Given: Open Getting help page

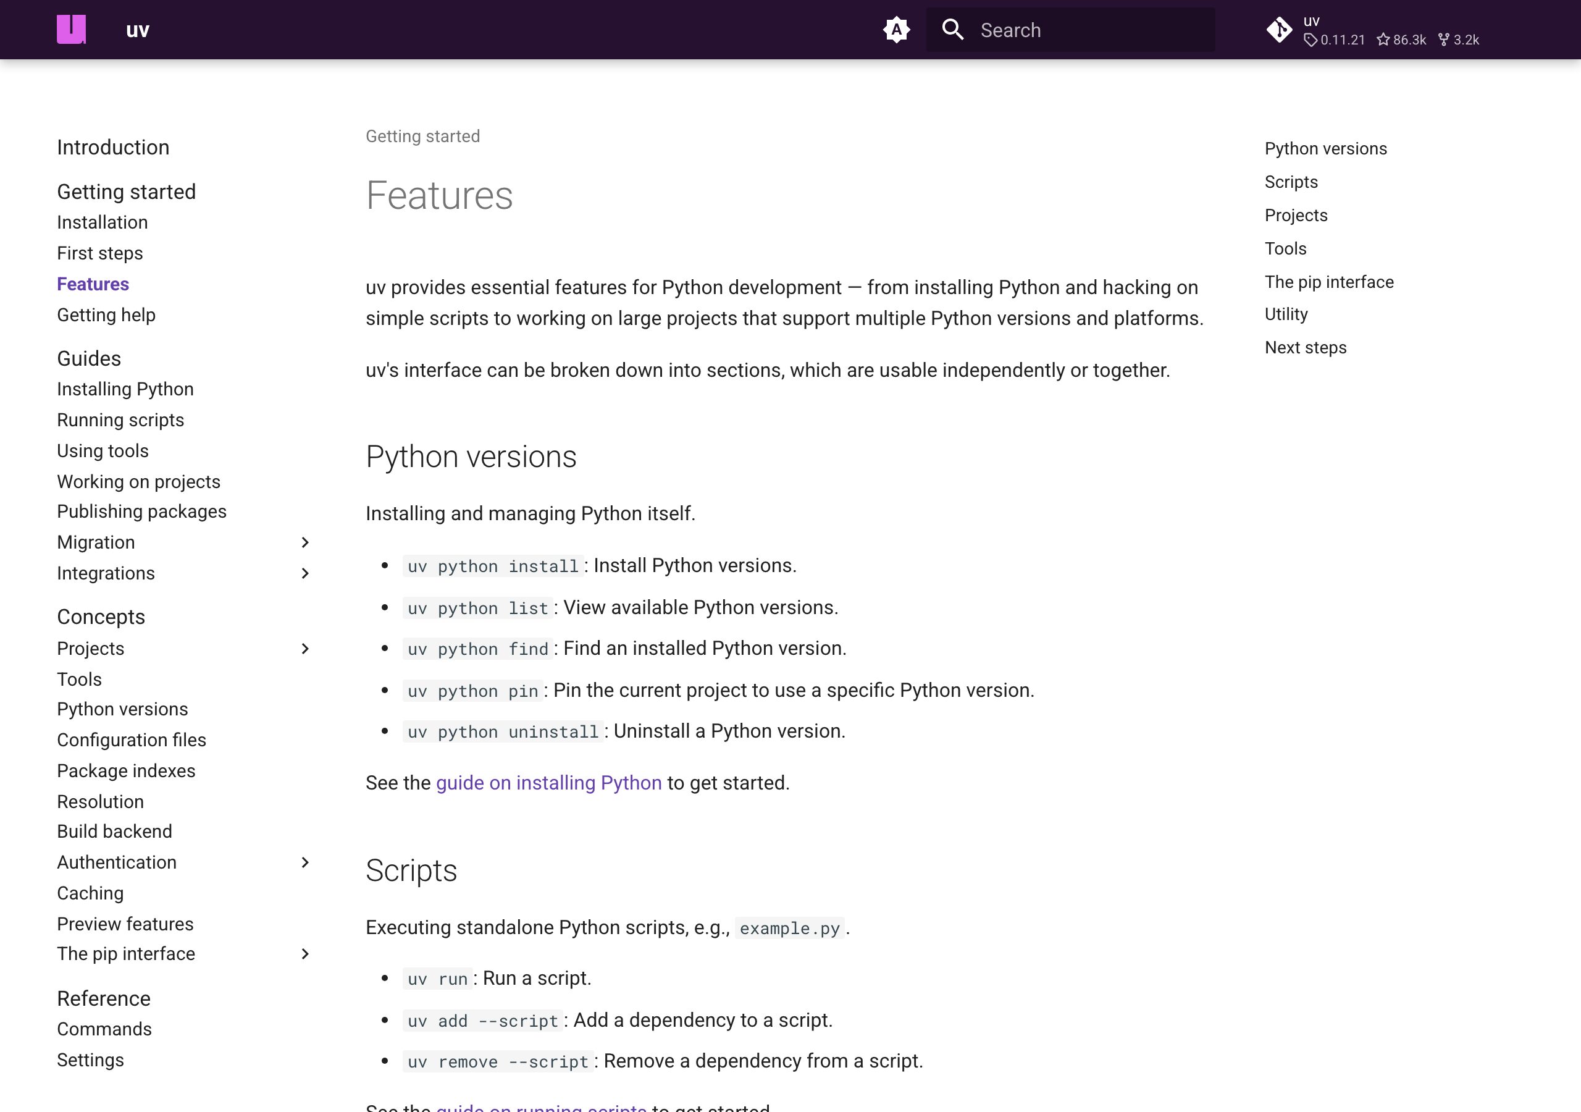Looking at the screenshot, I should coord(106,316).
